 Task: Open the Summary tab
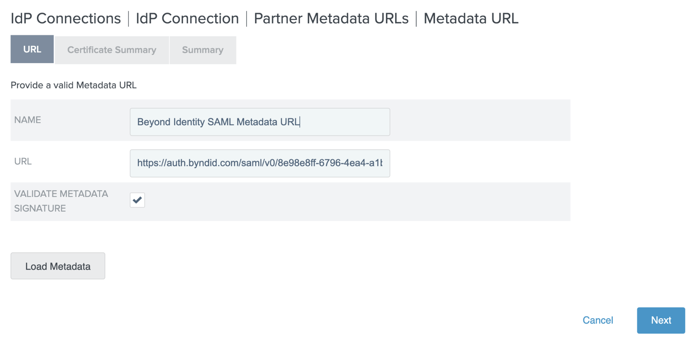(x=202, y=50)
